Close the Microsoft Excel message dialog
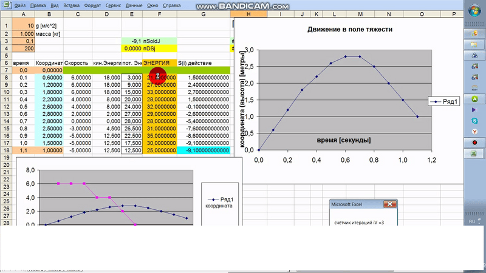The height and width of the screenshot is (273, 486). point(391,204)
